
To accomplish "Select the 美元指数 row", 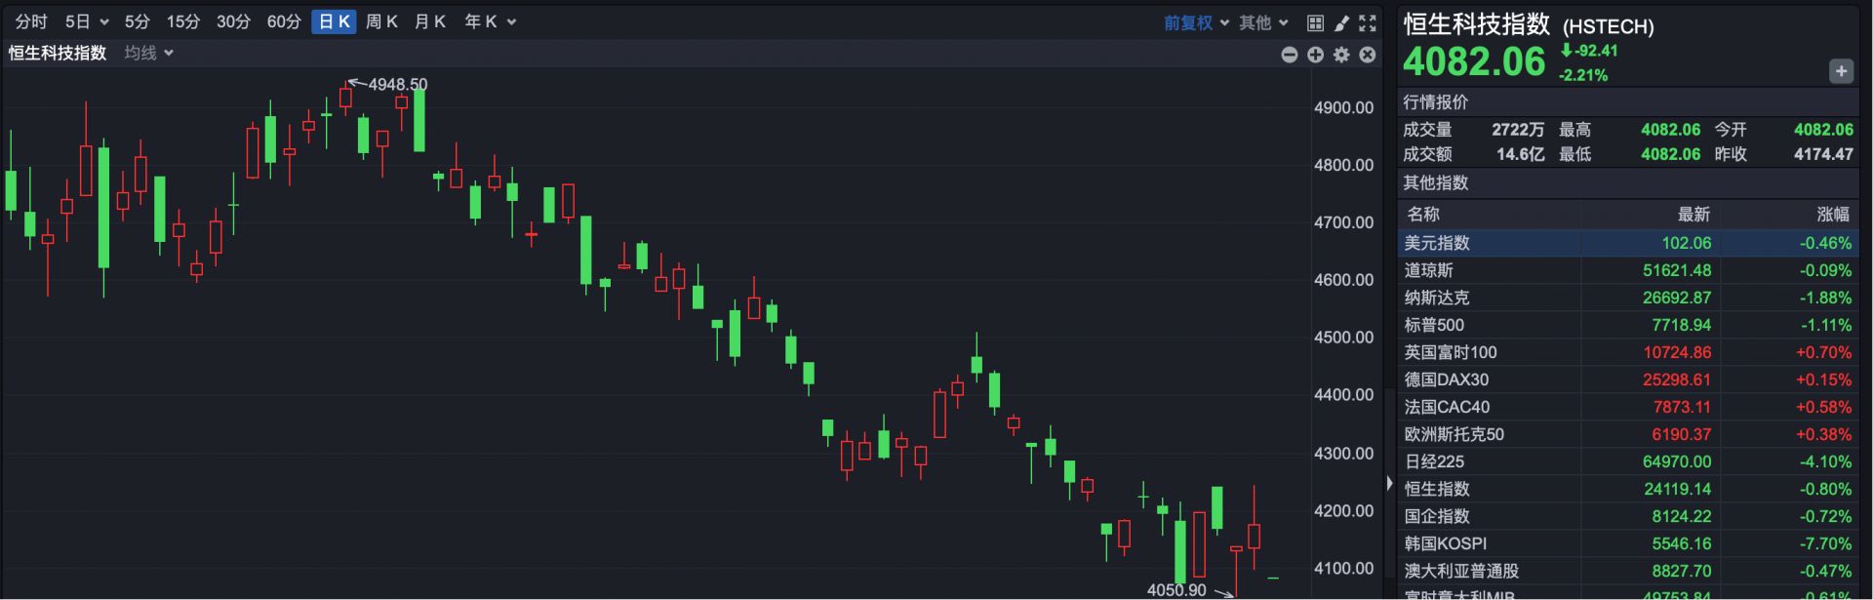I will coord(1627,243).
